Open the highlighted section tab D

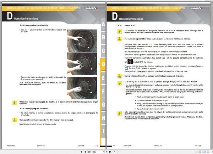(x=103, y=64)
